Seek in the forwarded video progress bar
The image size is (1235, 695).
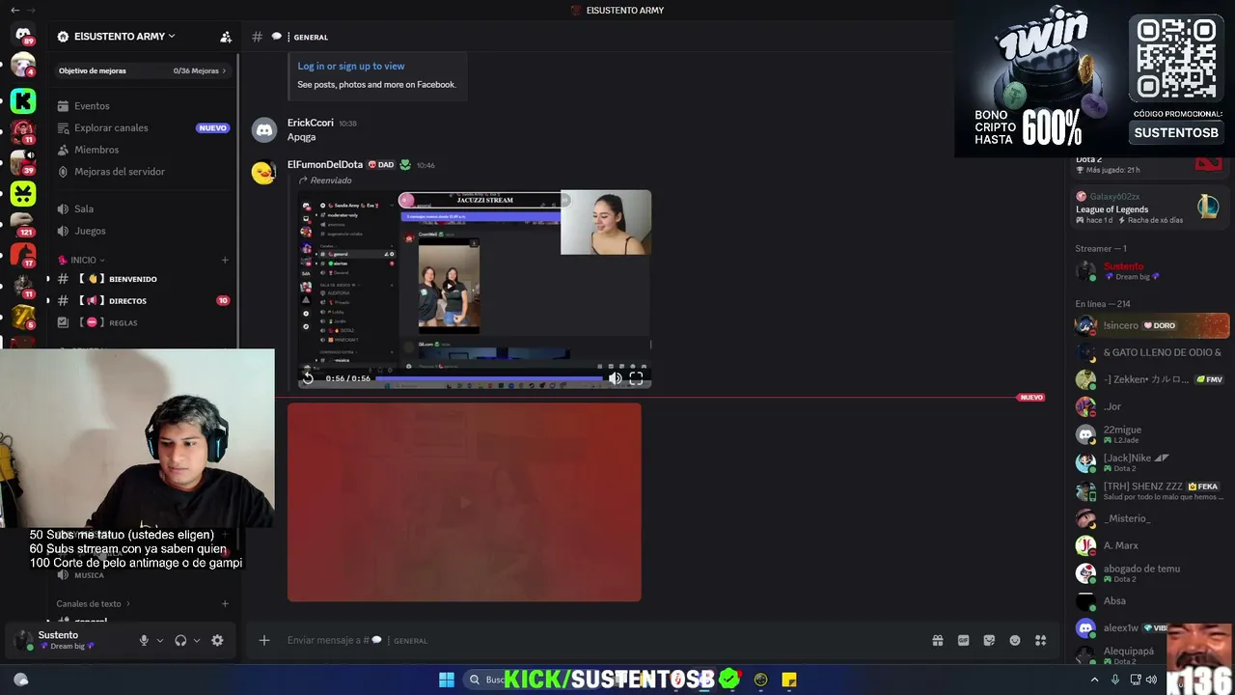[x=488, y=378]
